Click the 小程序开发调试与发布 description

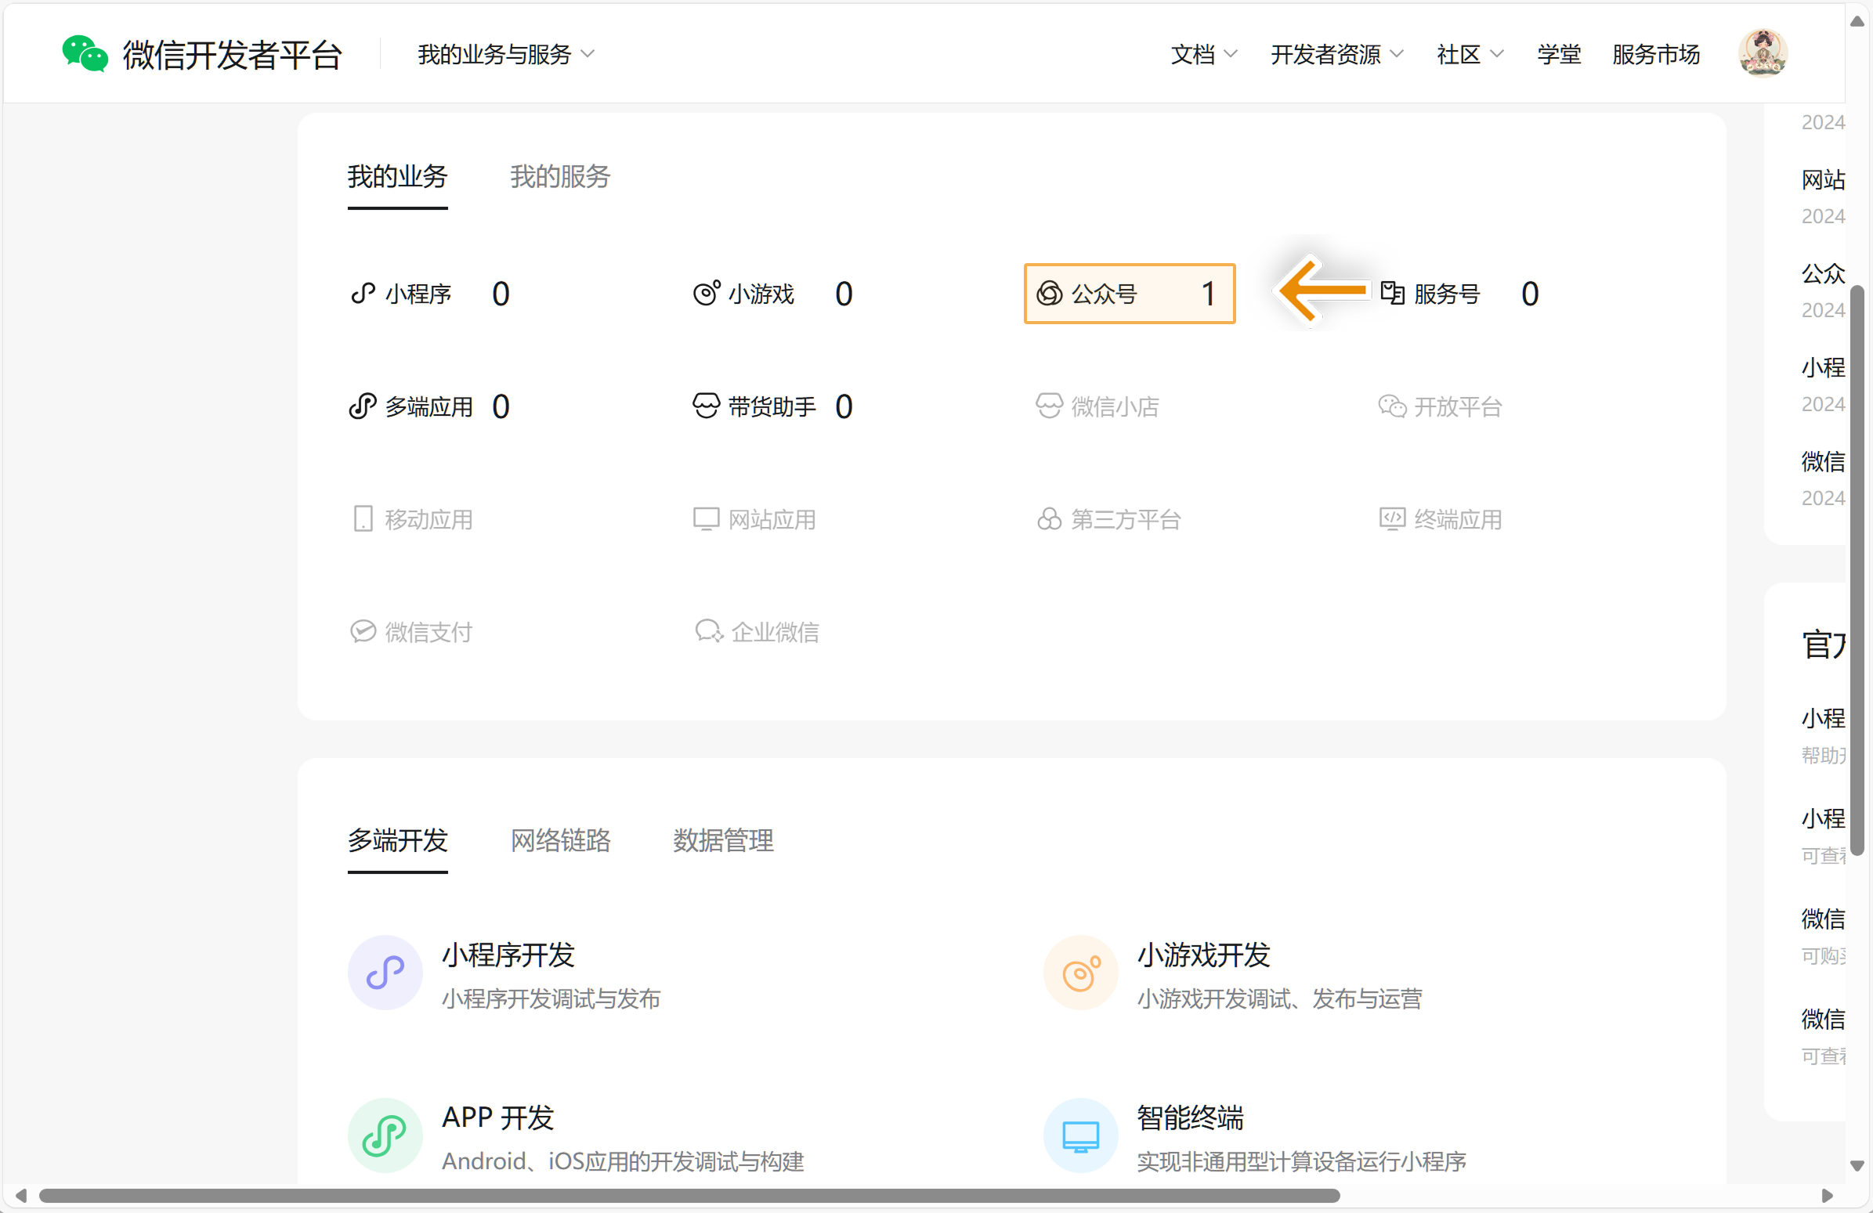pos(551,999)
